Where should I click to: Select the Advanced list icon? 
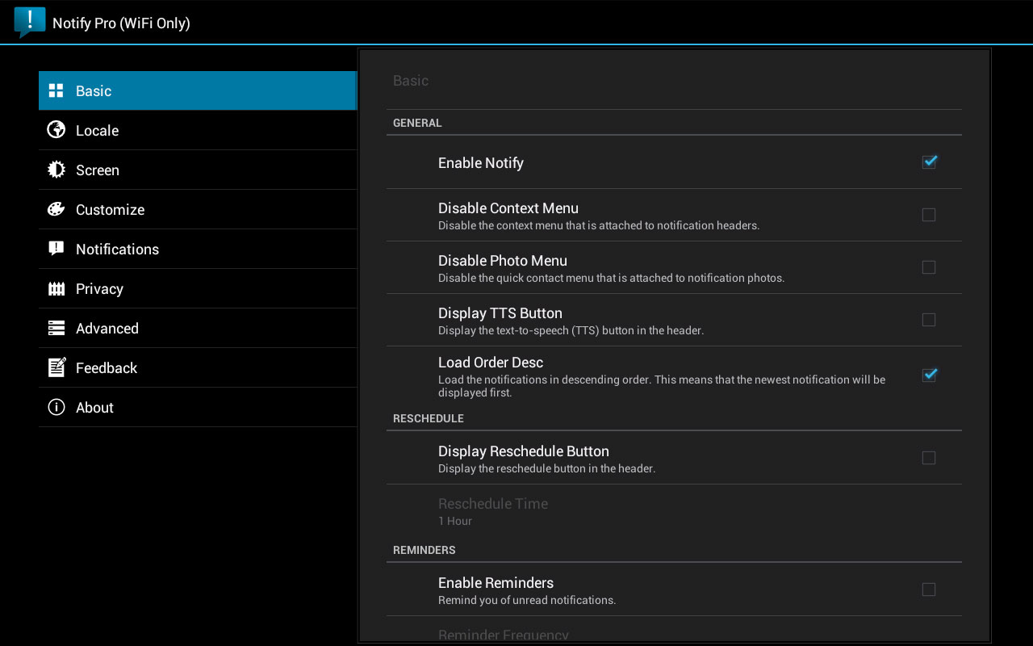(56, 328)
